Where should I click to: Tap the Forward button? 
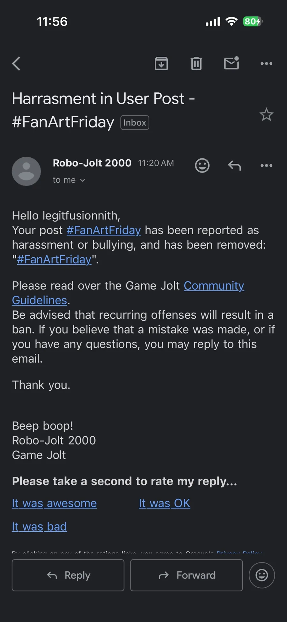point(187,575)
